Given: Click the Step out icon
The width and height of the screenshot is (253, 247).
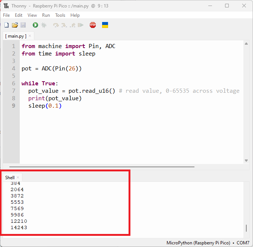Looking at the screenshot, I should tap(72, 25).
